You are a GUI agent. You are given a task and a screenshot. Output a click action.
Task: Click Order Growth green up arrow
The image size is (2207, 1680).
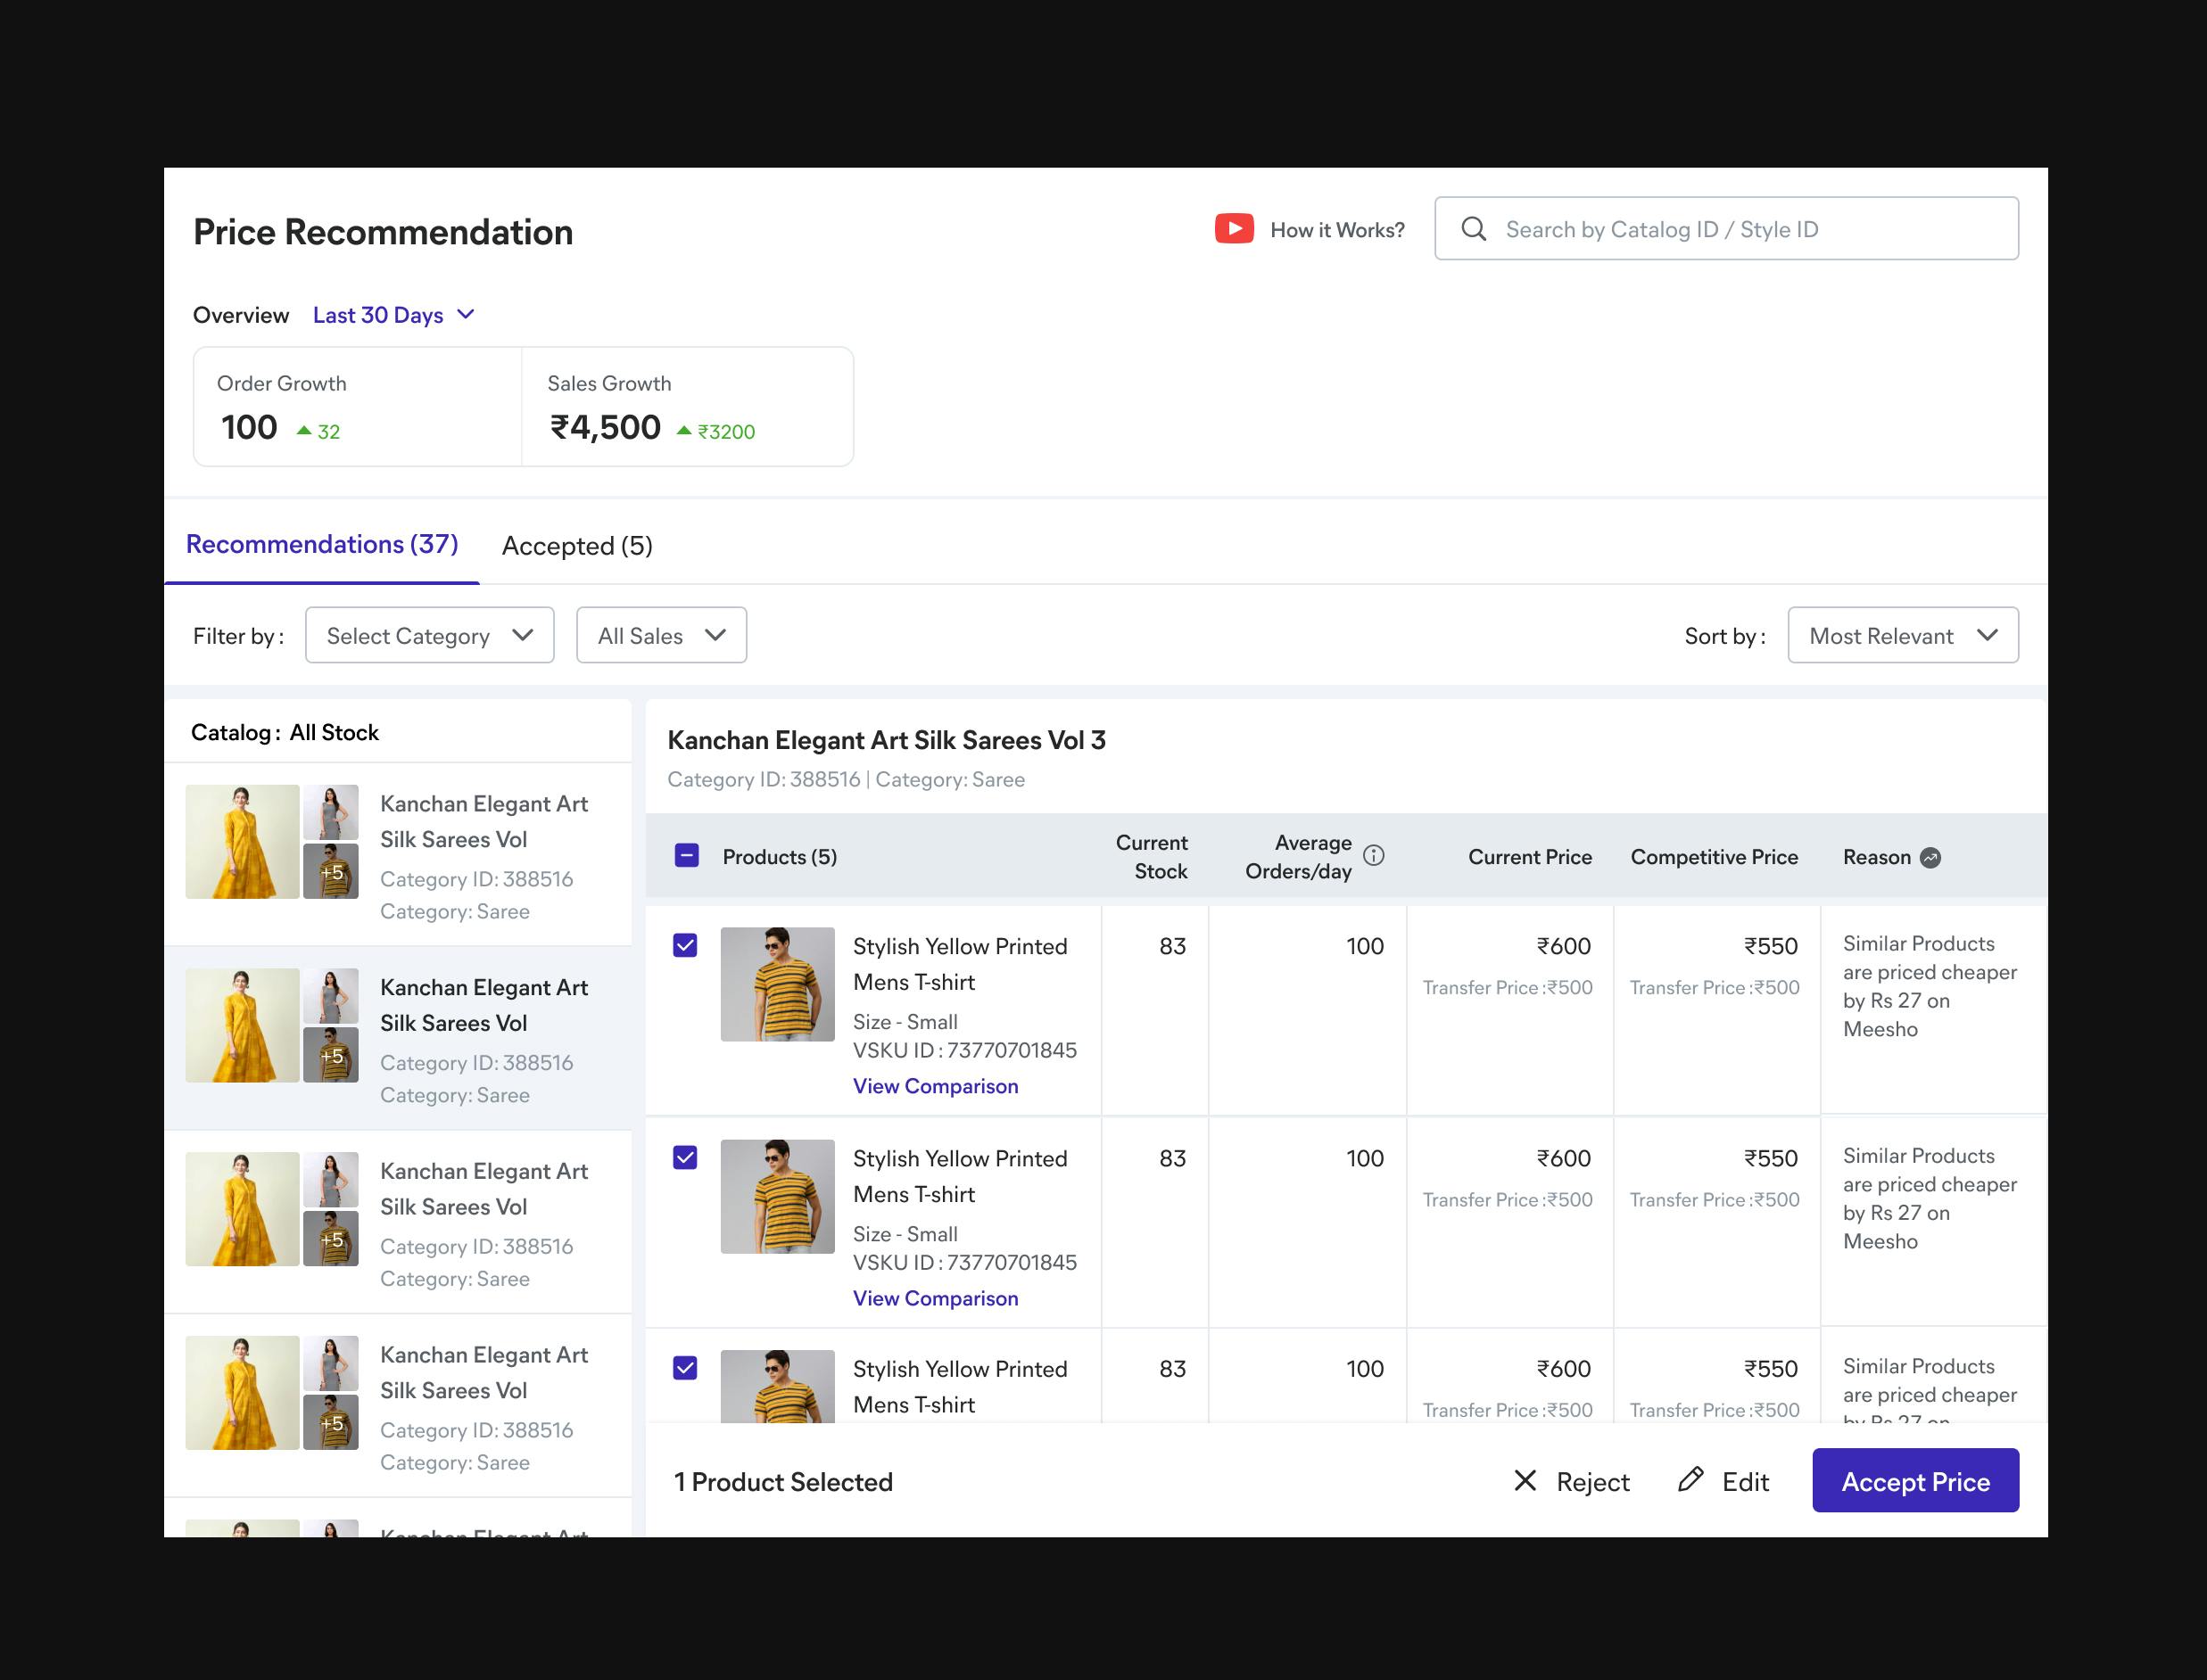point(304,431)
